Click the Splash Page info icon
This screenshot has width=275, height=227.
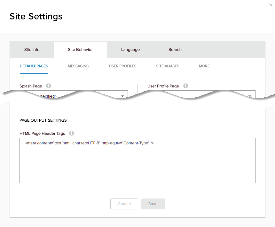(49, 86)
